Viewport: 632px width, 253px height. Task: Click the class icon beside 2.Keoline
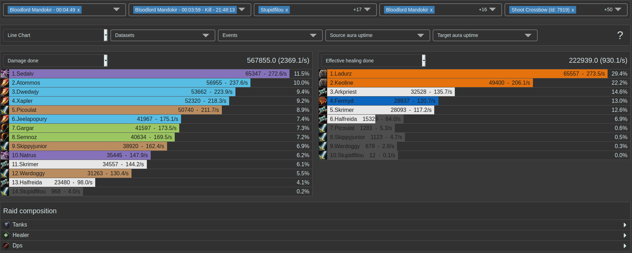pos(323,83)
